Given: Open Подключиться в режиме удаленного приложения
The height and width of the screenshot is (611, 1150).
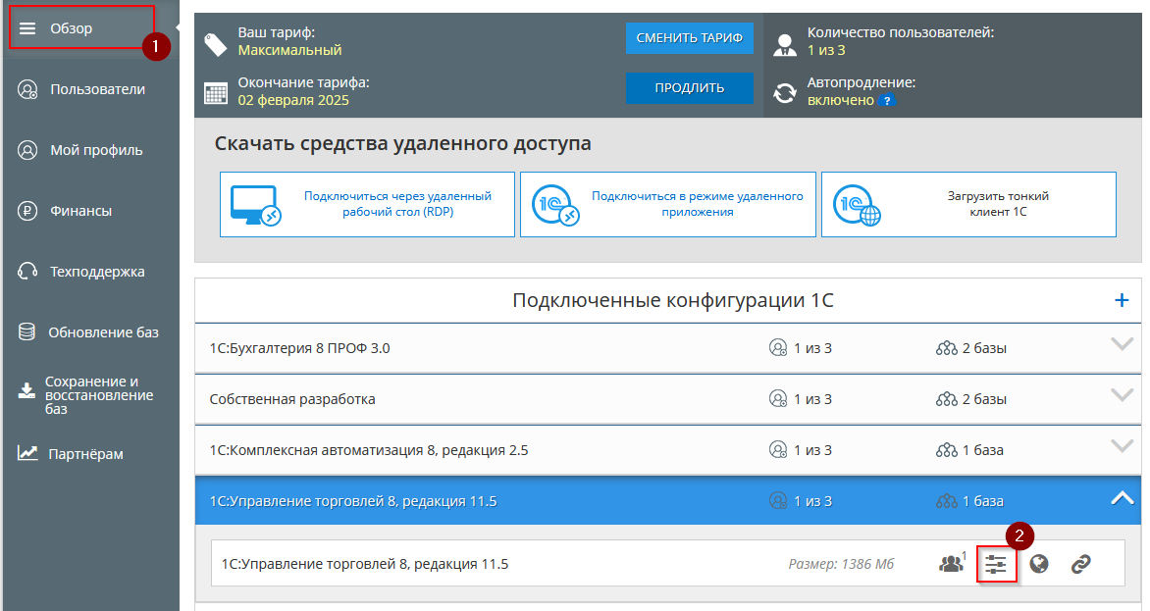Looking at the screenshot, I should [x=668, y=204].
